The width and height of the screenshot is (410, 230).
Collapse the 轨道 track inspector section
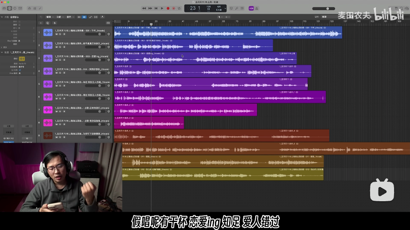(x=2, y=52)
